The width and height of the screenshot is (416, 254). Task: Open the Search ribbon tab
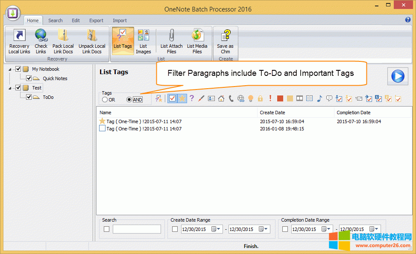tap(55, 20)
